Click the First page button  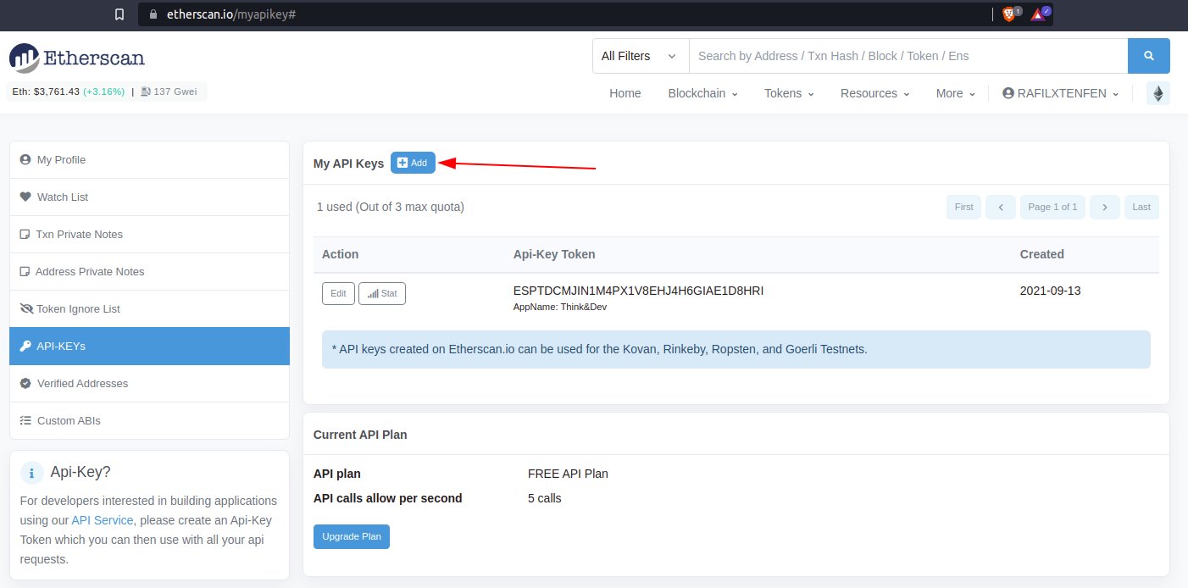pyautogui.click(x=964, y=207)
